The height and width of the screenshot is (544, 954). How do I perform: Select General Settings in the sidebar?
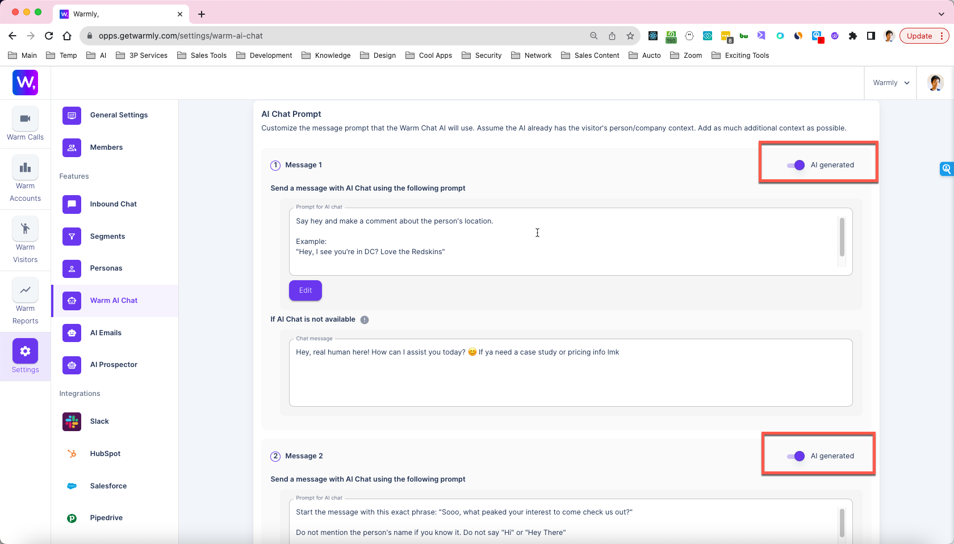coord(119,115)
